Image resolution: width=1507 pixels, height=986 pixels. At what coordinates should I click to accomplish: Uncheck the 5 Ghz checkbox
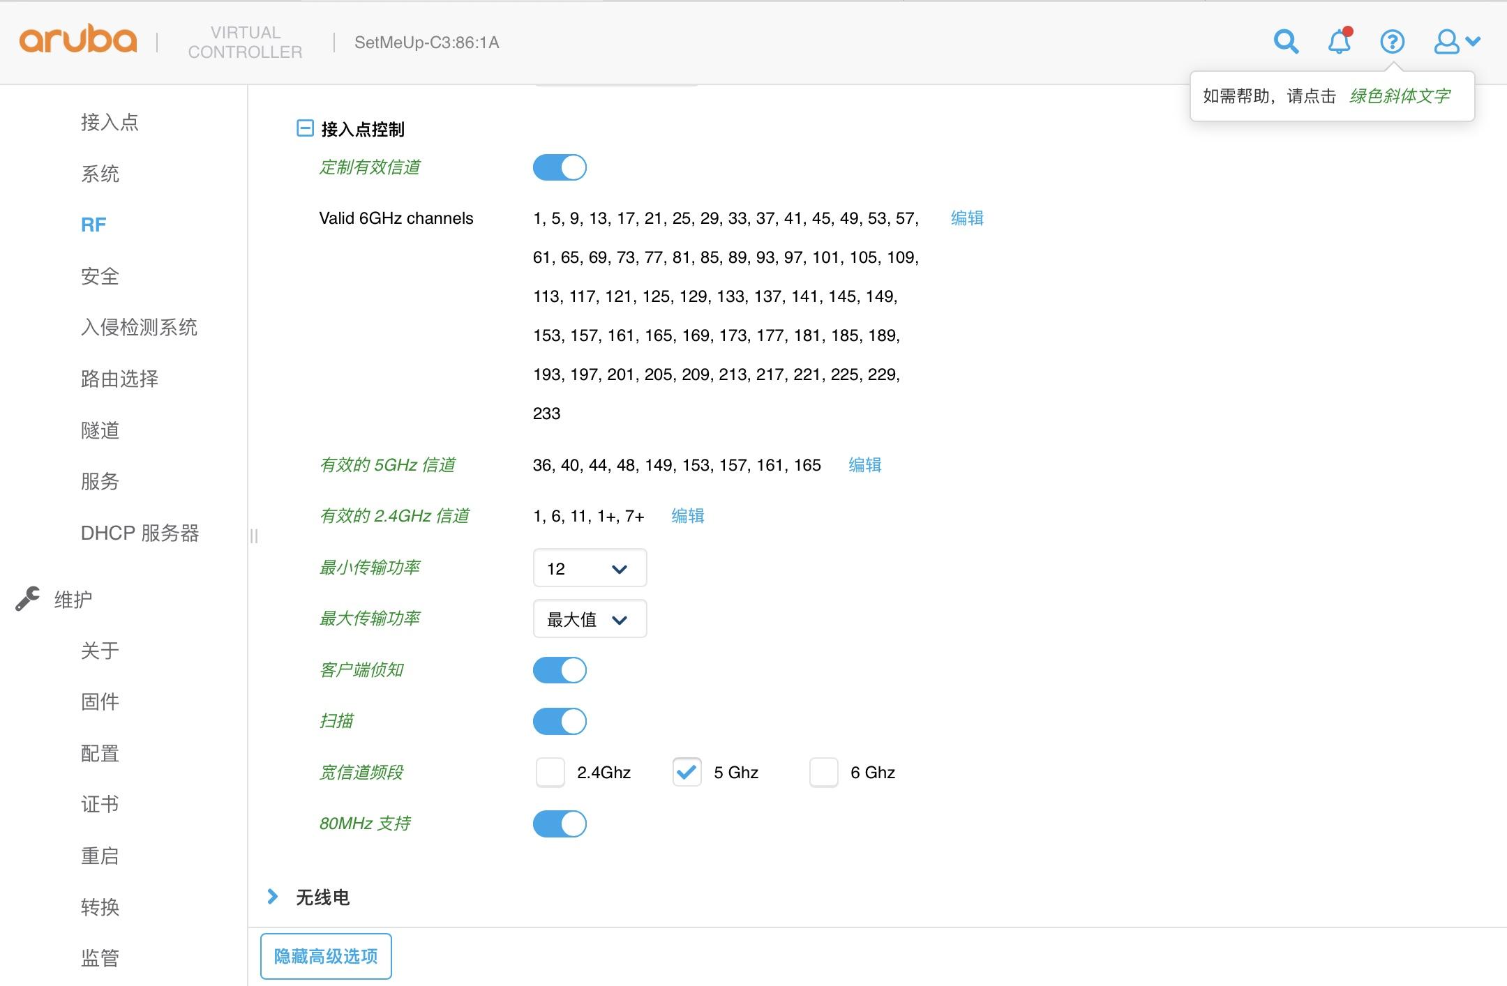tap(687, 772)
